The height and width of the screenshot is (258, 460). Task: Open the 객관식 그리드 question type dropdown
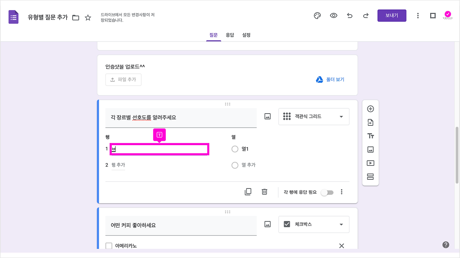tap(314, 116)
